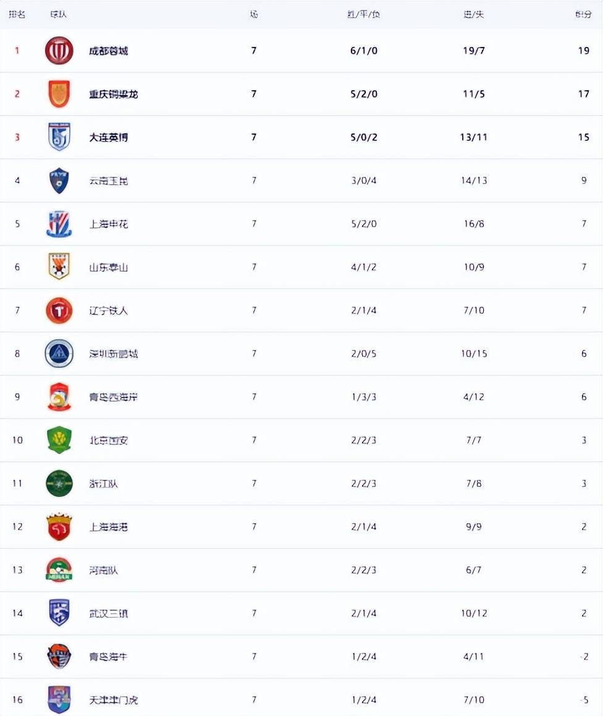Open the 浙江队 team name link
Viewport: 603px width, 716px height.
[103, 484]
